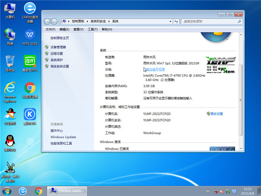Select the 32 位操作系统 text
The width and height of the screenshot is (261, 196).
click(x=153, y=92)
